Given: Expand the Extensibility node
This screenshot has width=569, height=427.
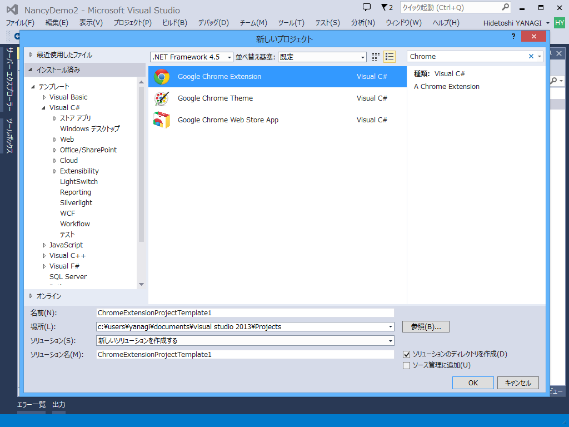Looking at the screenshot, I should tap(55, 171).
